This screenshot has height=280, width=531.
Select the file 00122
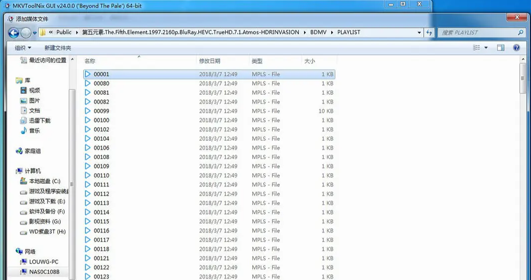click(x=209, y=268)
